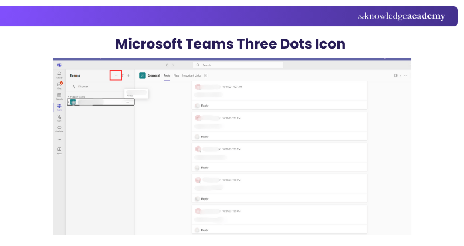Go back using the left arrow

167,65
